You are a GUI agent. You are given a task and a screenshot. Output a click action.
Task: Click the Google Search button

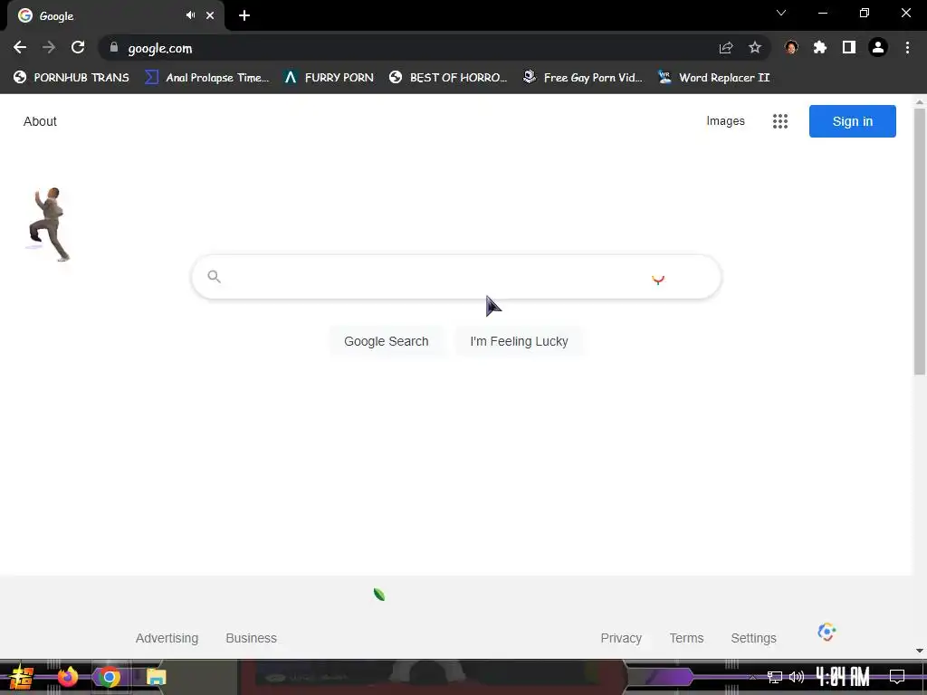tap(386, 341)
